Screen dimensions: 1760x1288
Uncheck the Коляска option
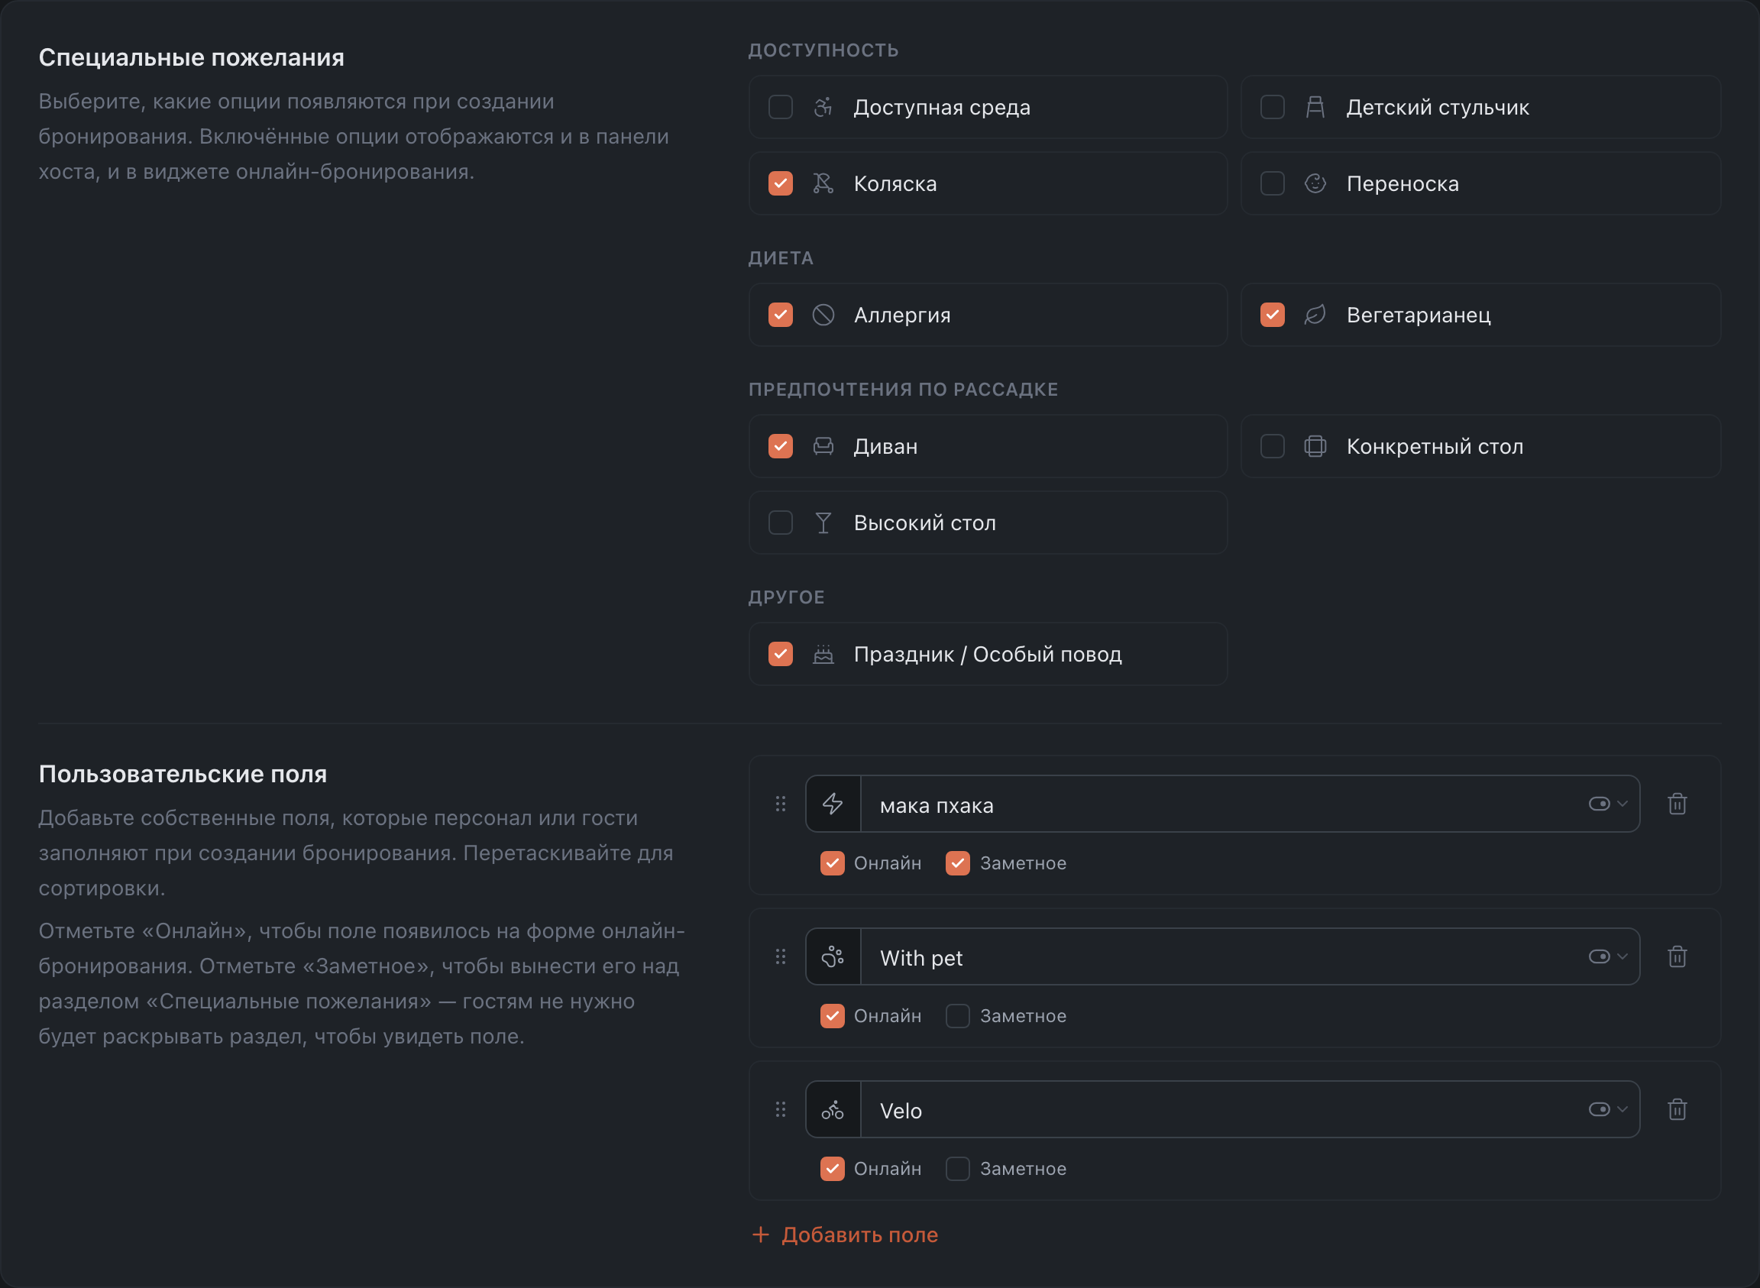click(x=780, y=183)
